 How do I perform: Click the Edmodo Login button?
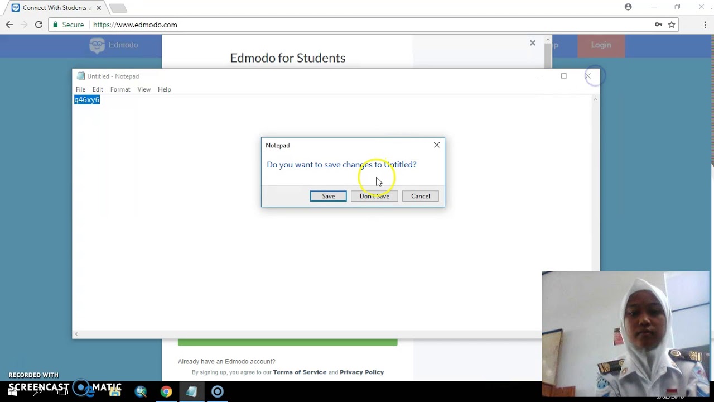pyautogui.click(x=601, y=45)
